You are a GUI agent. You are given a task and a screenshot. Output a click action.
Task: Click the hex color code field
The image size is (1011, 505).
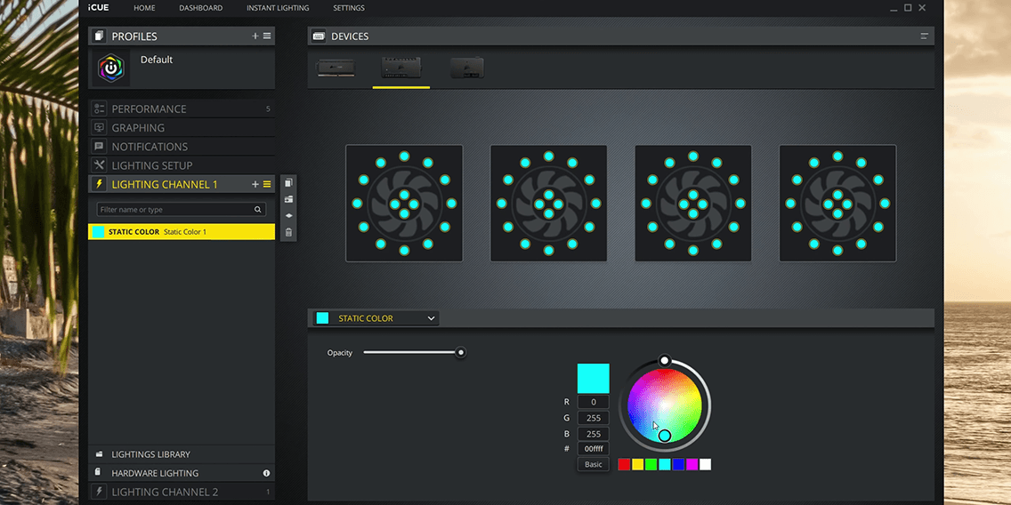coord(594,449)
